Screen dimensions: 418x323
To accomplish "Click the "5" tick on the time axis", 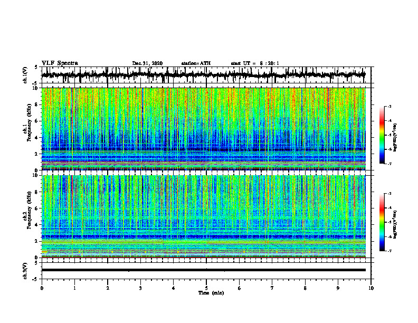I will tap(206, 288).
